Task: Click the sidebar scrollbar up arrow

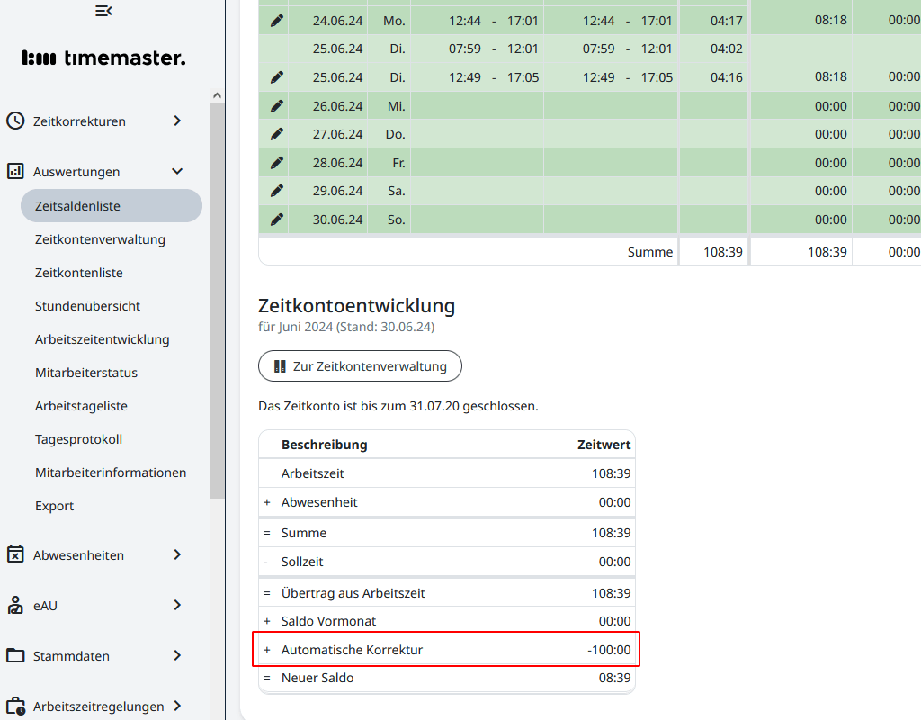Action: click(x=217, y=95)
